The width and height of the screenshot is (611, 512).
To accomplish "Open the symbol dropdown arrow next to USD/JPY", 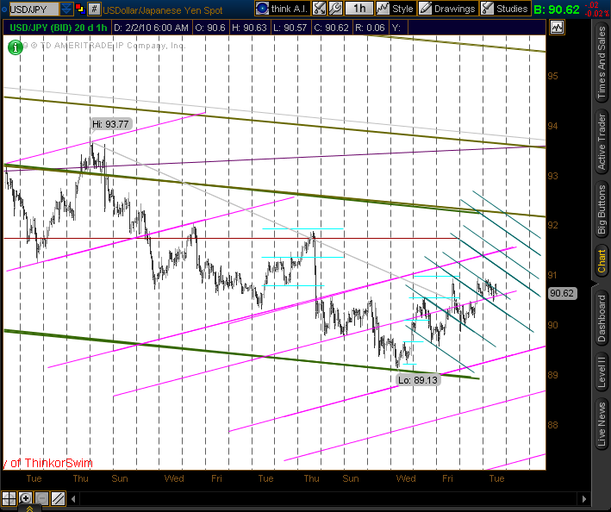I will 66,9.
